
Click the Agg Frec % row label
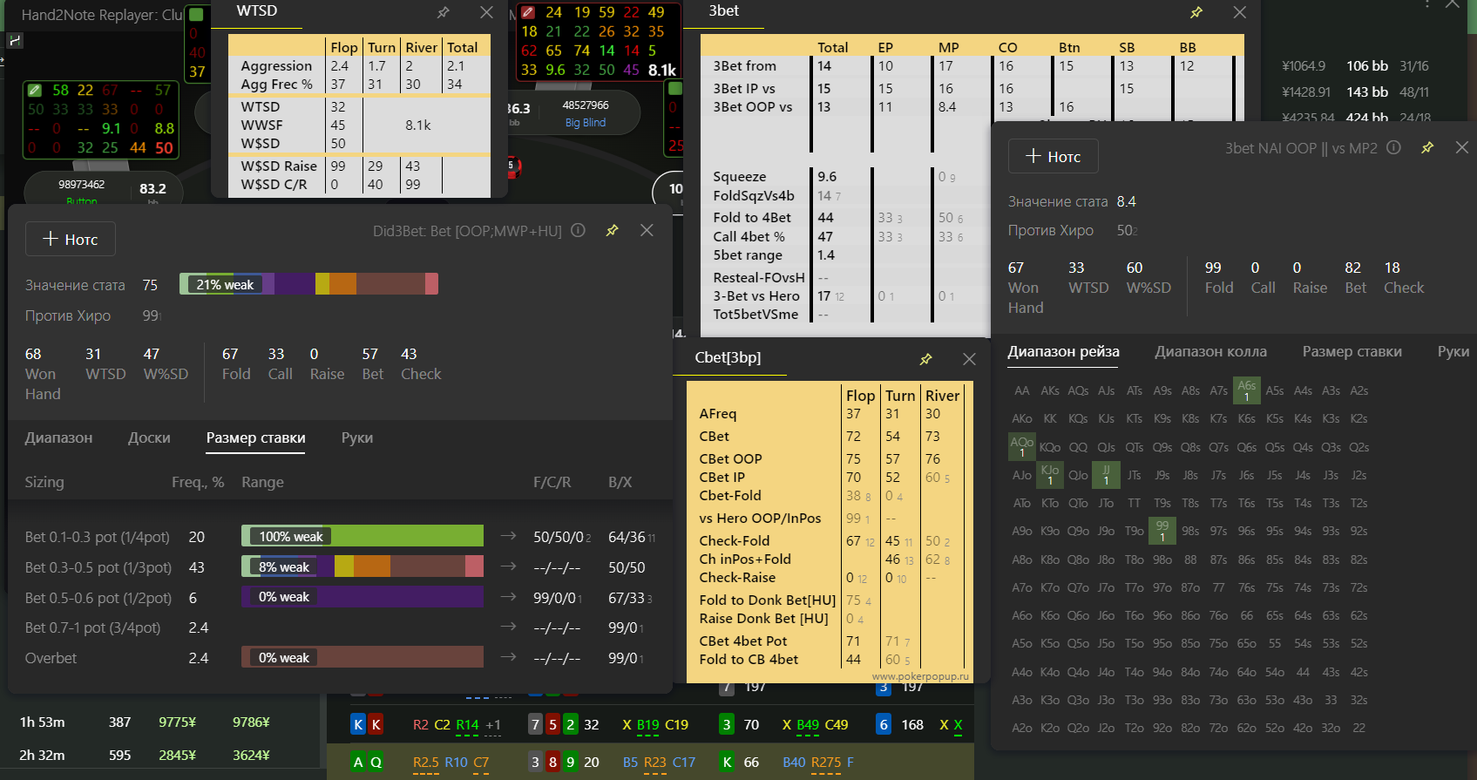[x=276, y=85]
